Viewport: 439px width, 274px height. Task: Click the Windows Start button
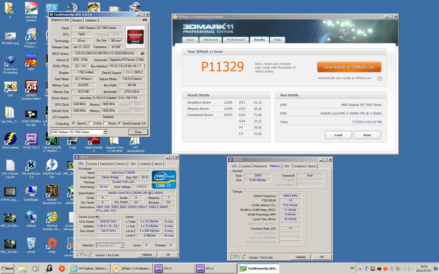[x=7, y=268]
